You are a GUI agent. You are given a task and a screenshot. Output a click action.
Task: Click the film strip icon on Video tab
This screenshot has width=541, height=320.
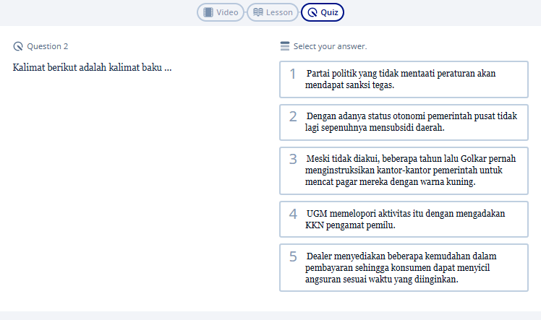208,12
